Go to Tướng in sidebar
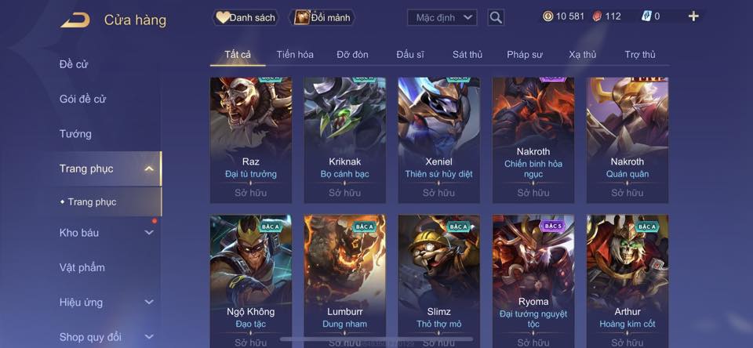 point(75,134)
